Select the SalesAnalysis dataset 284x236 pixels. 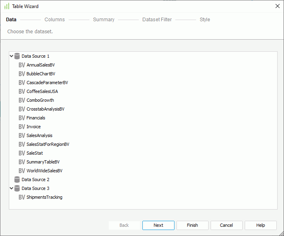(39, 135)
